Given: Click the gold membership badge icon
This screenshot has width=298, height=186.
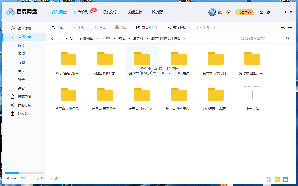Looking at the screenshot, I should click(228, 12).
